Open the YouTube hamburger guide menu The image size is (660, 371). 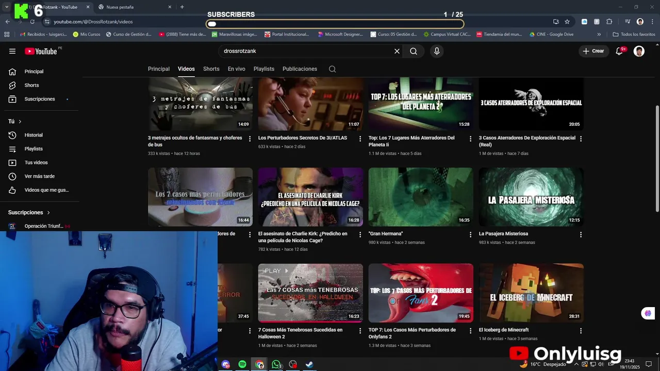click(12, 51)
